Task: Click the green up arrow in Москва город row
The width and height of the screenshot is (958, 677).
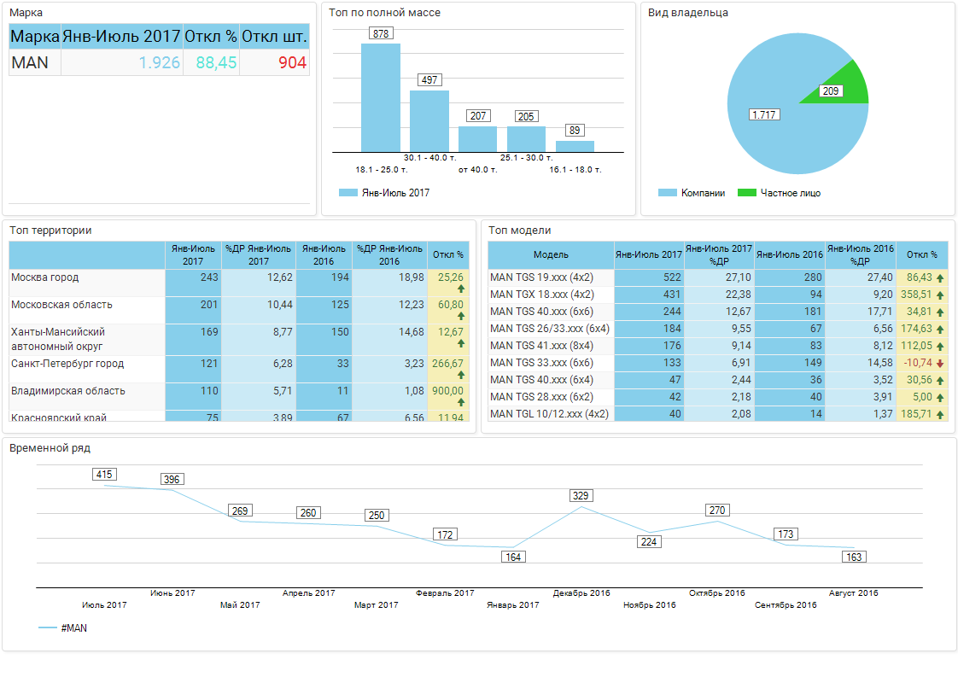Action: pos(461,289)
